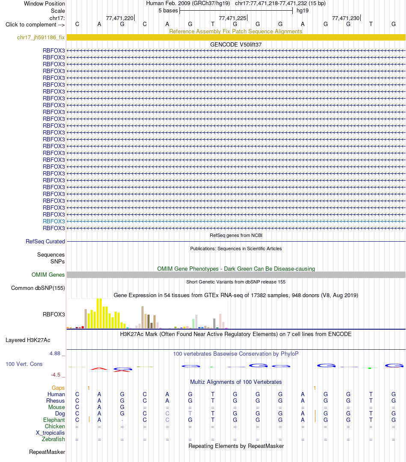
Task: Click the gray OMIM Genes item bar
Action: pyautogui.click(x=236, y=275)
